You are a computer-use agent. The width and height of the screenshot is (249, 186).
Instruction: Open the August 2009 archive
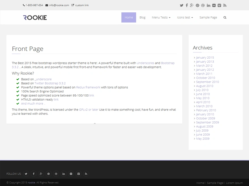click(205, 127)
